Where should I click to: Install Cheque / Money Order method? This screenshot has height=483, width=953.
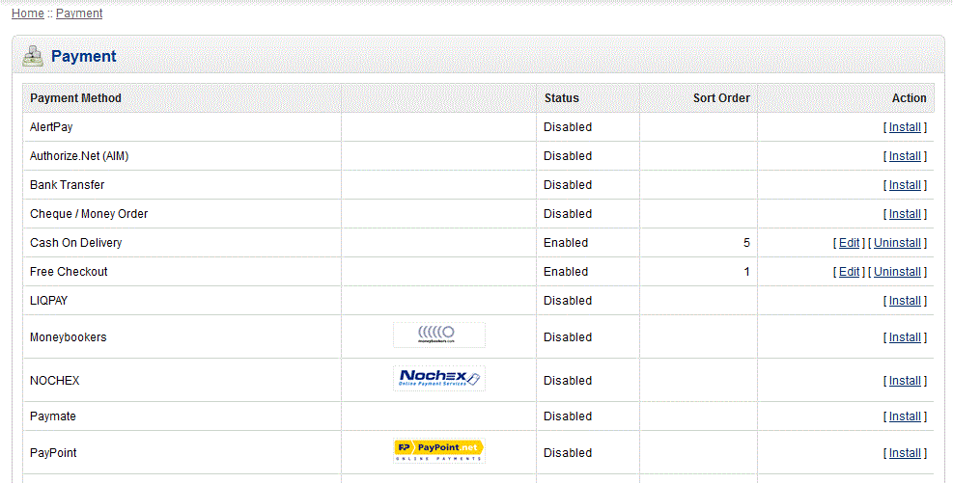[905, 214]
